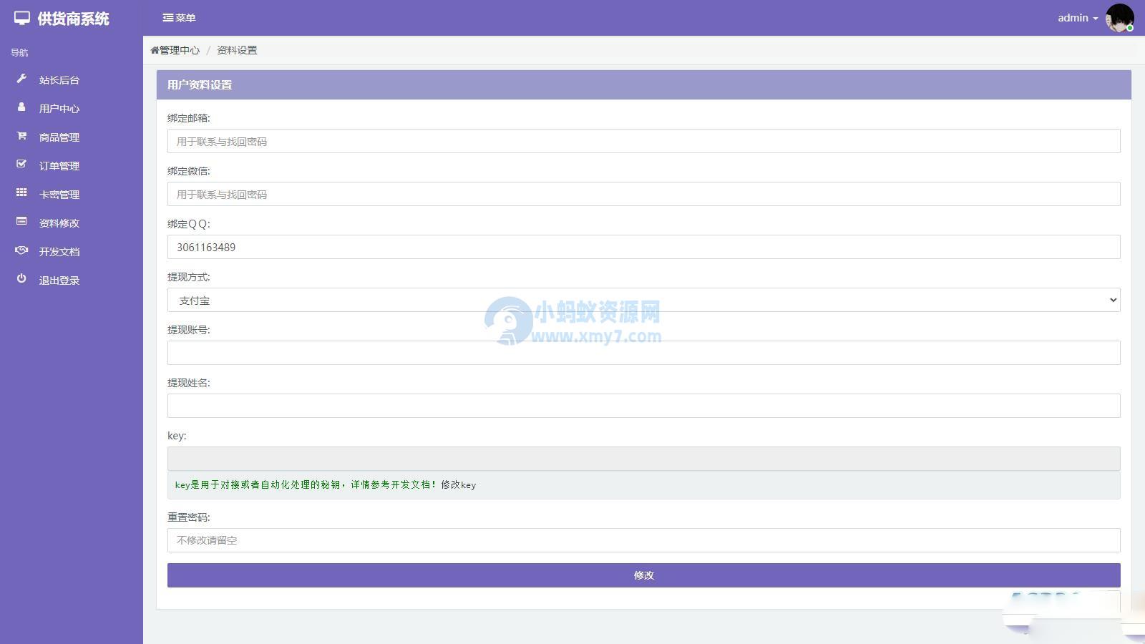Click the 导航 sidebar heading

coord(19,52)
